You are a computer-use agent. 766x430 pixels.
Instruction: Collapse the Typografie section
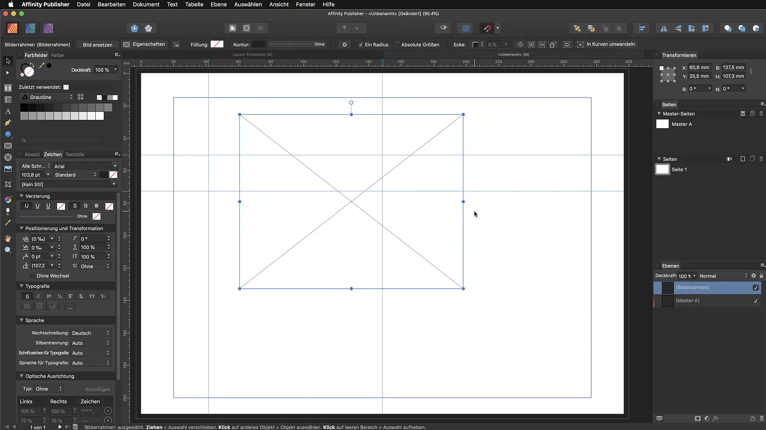tap(22, 286)
